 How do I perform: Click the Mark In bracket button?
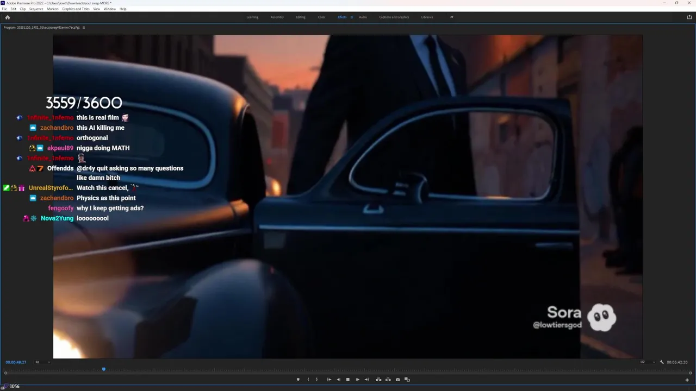pyautogui.click(x=308, y=380)
